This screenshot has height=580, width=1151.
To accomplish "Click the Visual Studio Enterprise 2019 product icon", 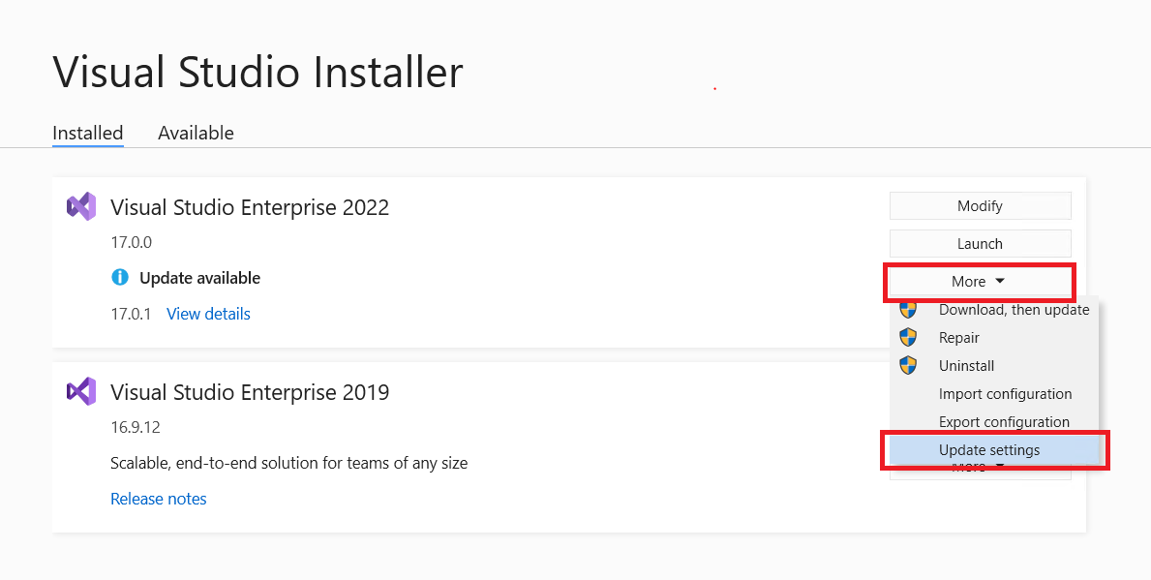I will coord(81,391).
